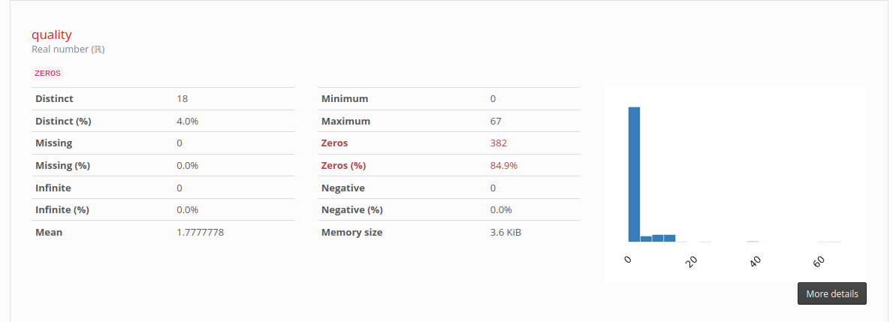This screenshot has height=322, width=893.
Task: Click the "Distinct" row label
Action: pyautogui.click(x=54, y=98)
